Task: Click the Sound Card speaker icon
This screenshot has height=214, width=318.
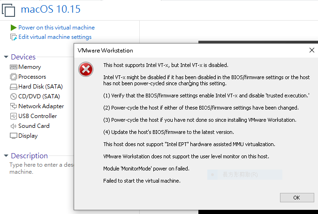Action: (14, 126)
